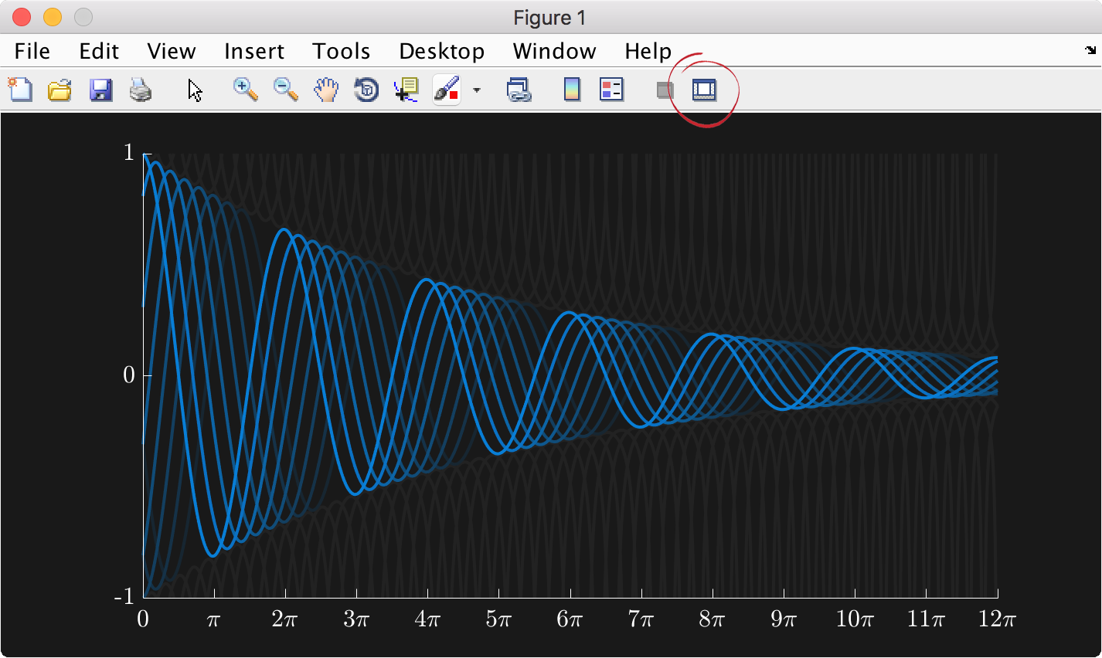Open the Tools menu
1102x658 pixels.
341,51
